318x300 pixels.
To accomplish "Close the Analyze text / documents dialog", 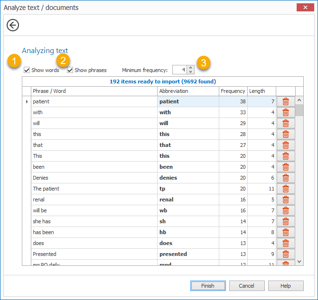I will [305, 8].
